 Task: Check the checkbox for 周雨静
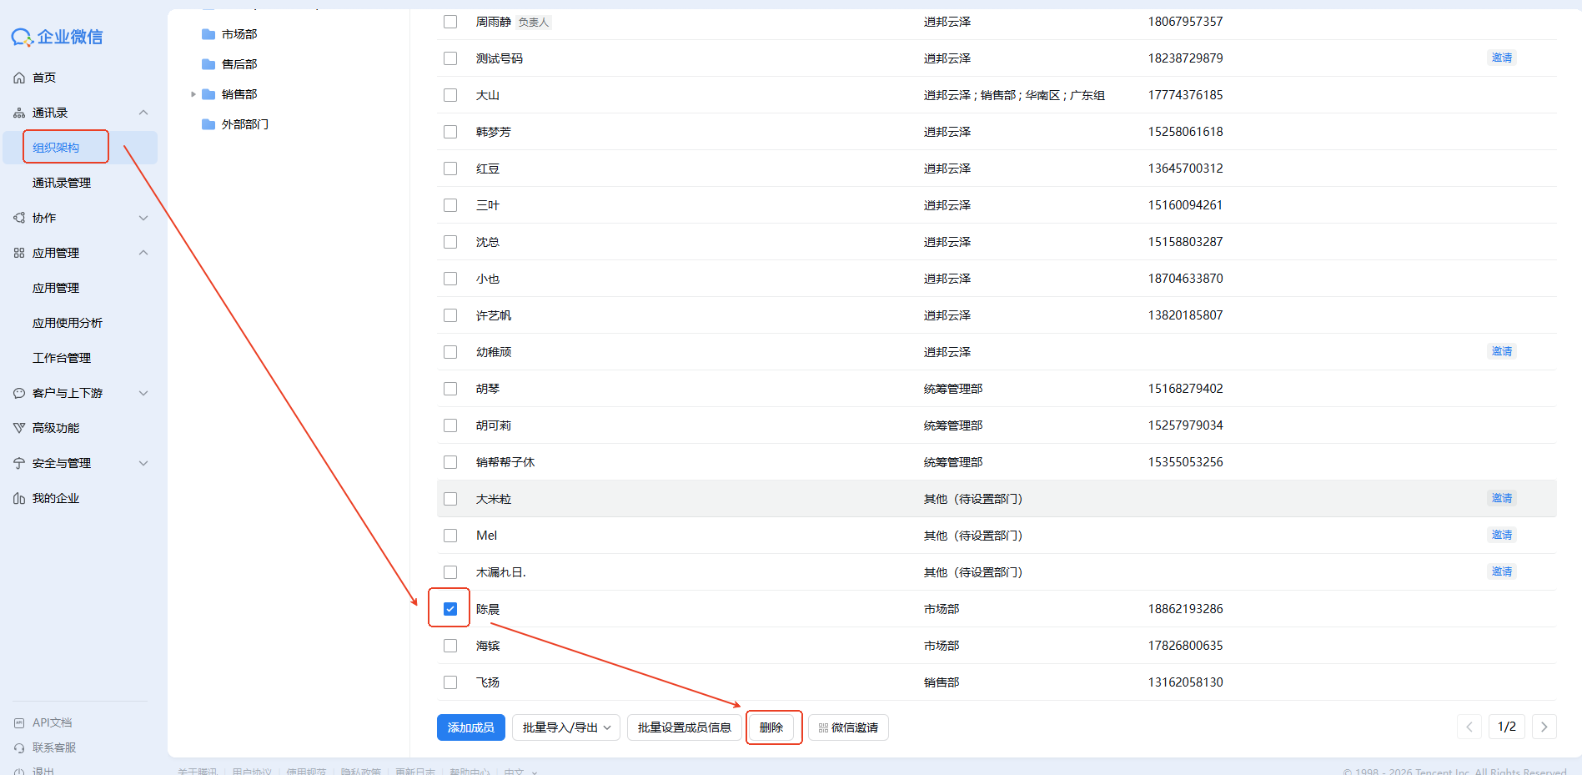[x=450, y=22]
